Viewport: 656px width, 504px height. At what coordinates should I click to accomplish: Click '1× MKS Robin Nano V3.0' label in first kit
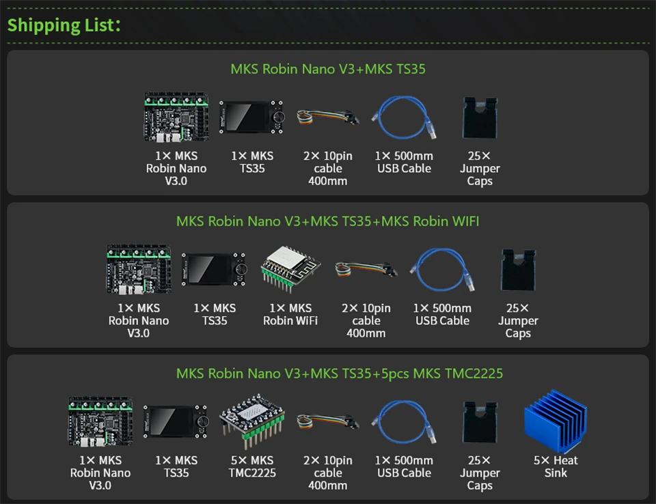pos(176,168)
